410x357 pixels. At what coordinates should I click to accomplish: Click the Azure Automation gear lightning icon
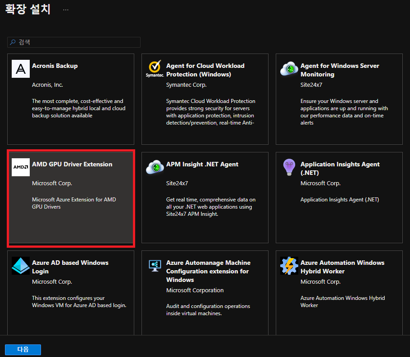[289, 266]
